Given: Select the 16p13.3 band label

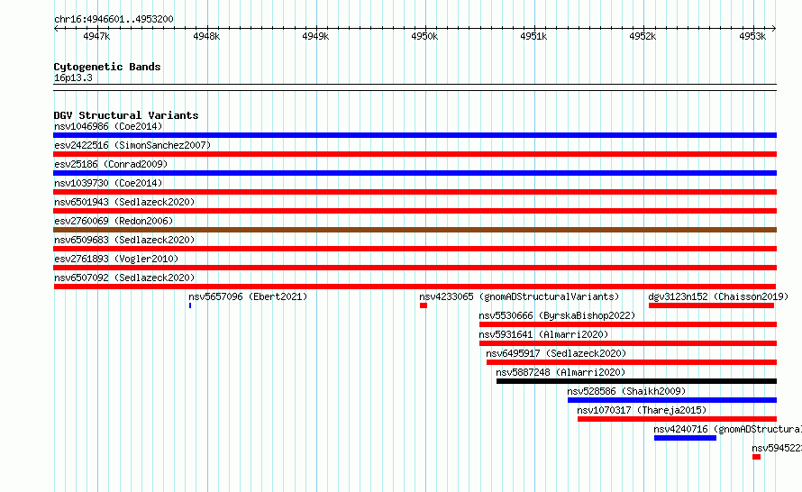Looking at the screenshot, I should pos(73,77).
